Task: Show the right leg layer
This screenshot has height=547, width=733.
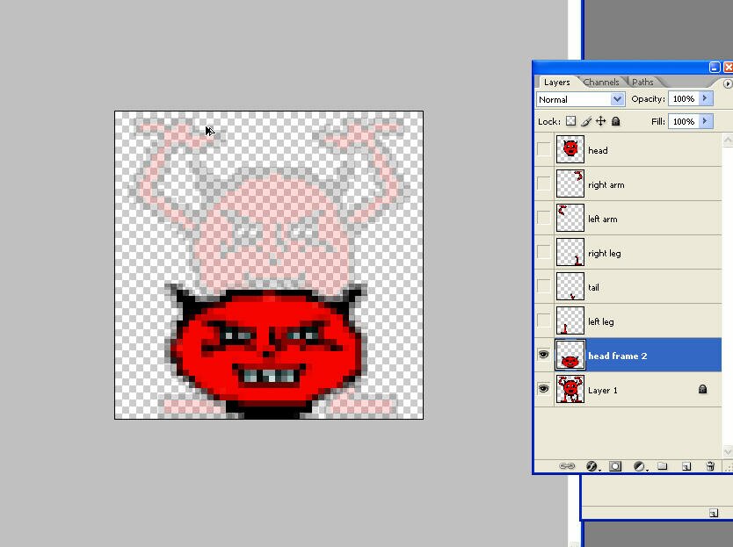Action: coord(544,252)
